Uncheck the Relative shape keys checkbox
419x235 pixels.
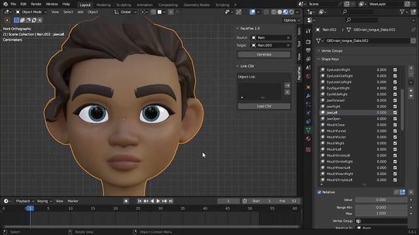pos(319,192)
